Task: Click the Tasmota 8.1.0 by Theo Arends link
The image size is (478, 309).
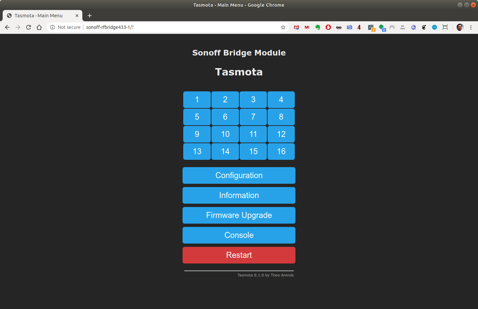Action: coord(266,275)
